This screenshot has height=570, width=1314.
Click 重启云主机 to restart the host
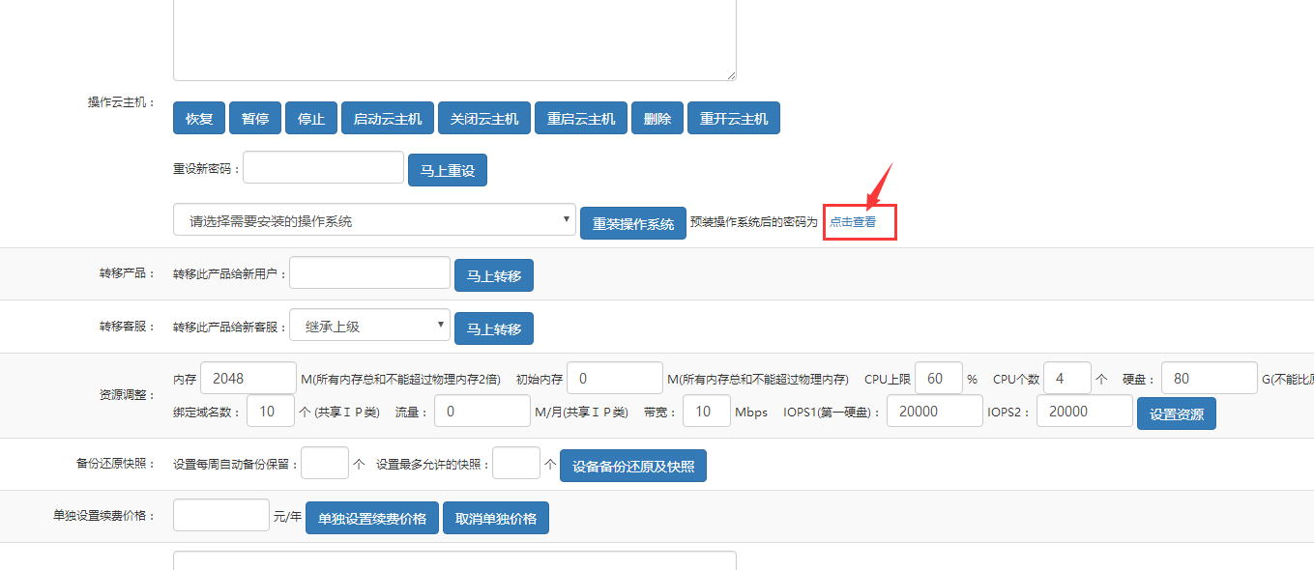[x=580, y=117]
